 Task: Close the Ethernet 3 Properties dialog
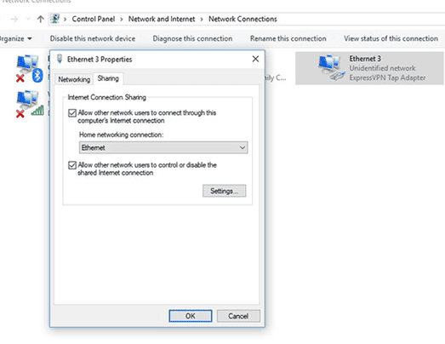point(255,59)
